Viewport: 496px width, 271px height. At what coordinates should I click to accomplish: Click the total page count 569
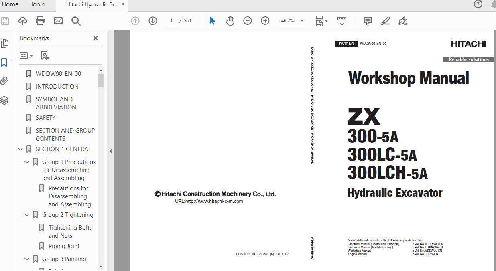(x=187, y=21)
